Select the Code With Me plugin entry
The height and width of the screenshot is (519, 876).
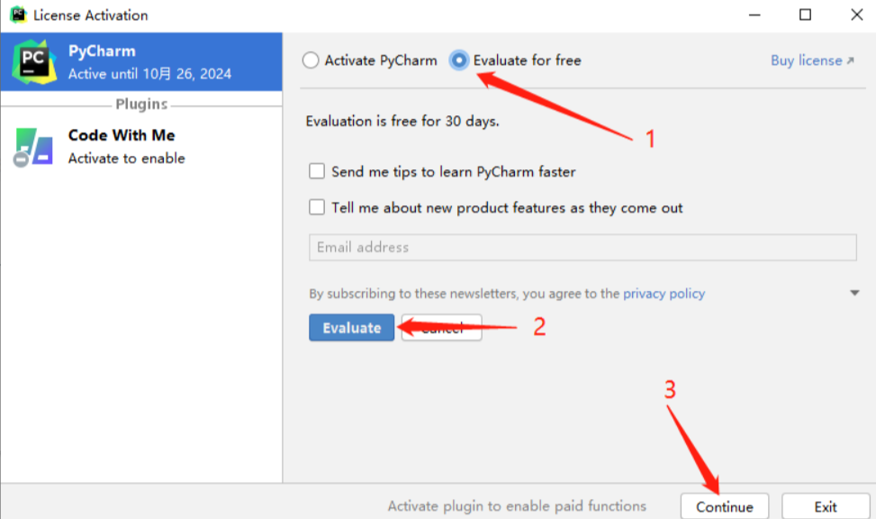tap(141, 147)
